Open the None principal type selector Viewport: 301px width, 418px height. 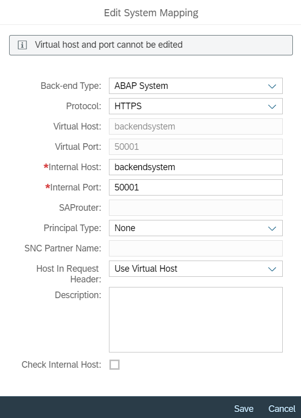click(x=196, y=228)
